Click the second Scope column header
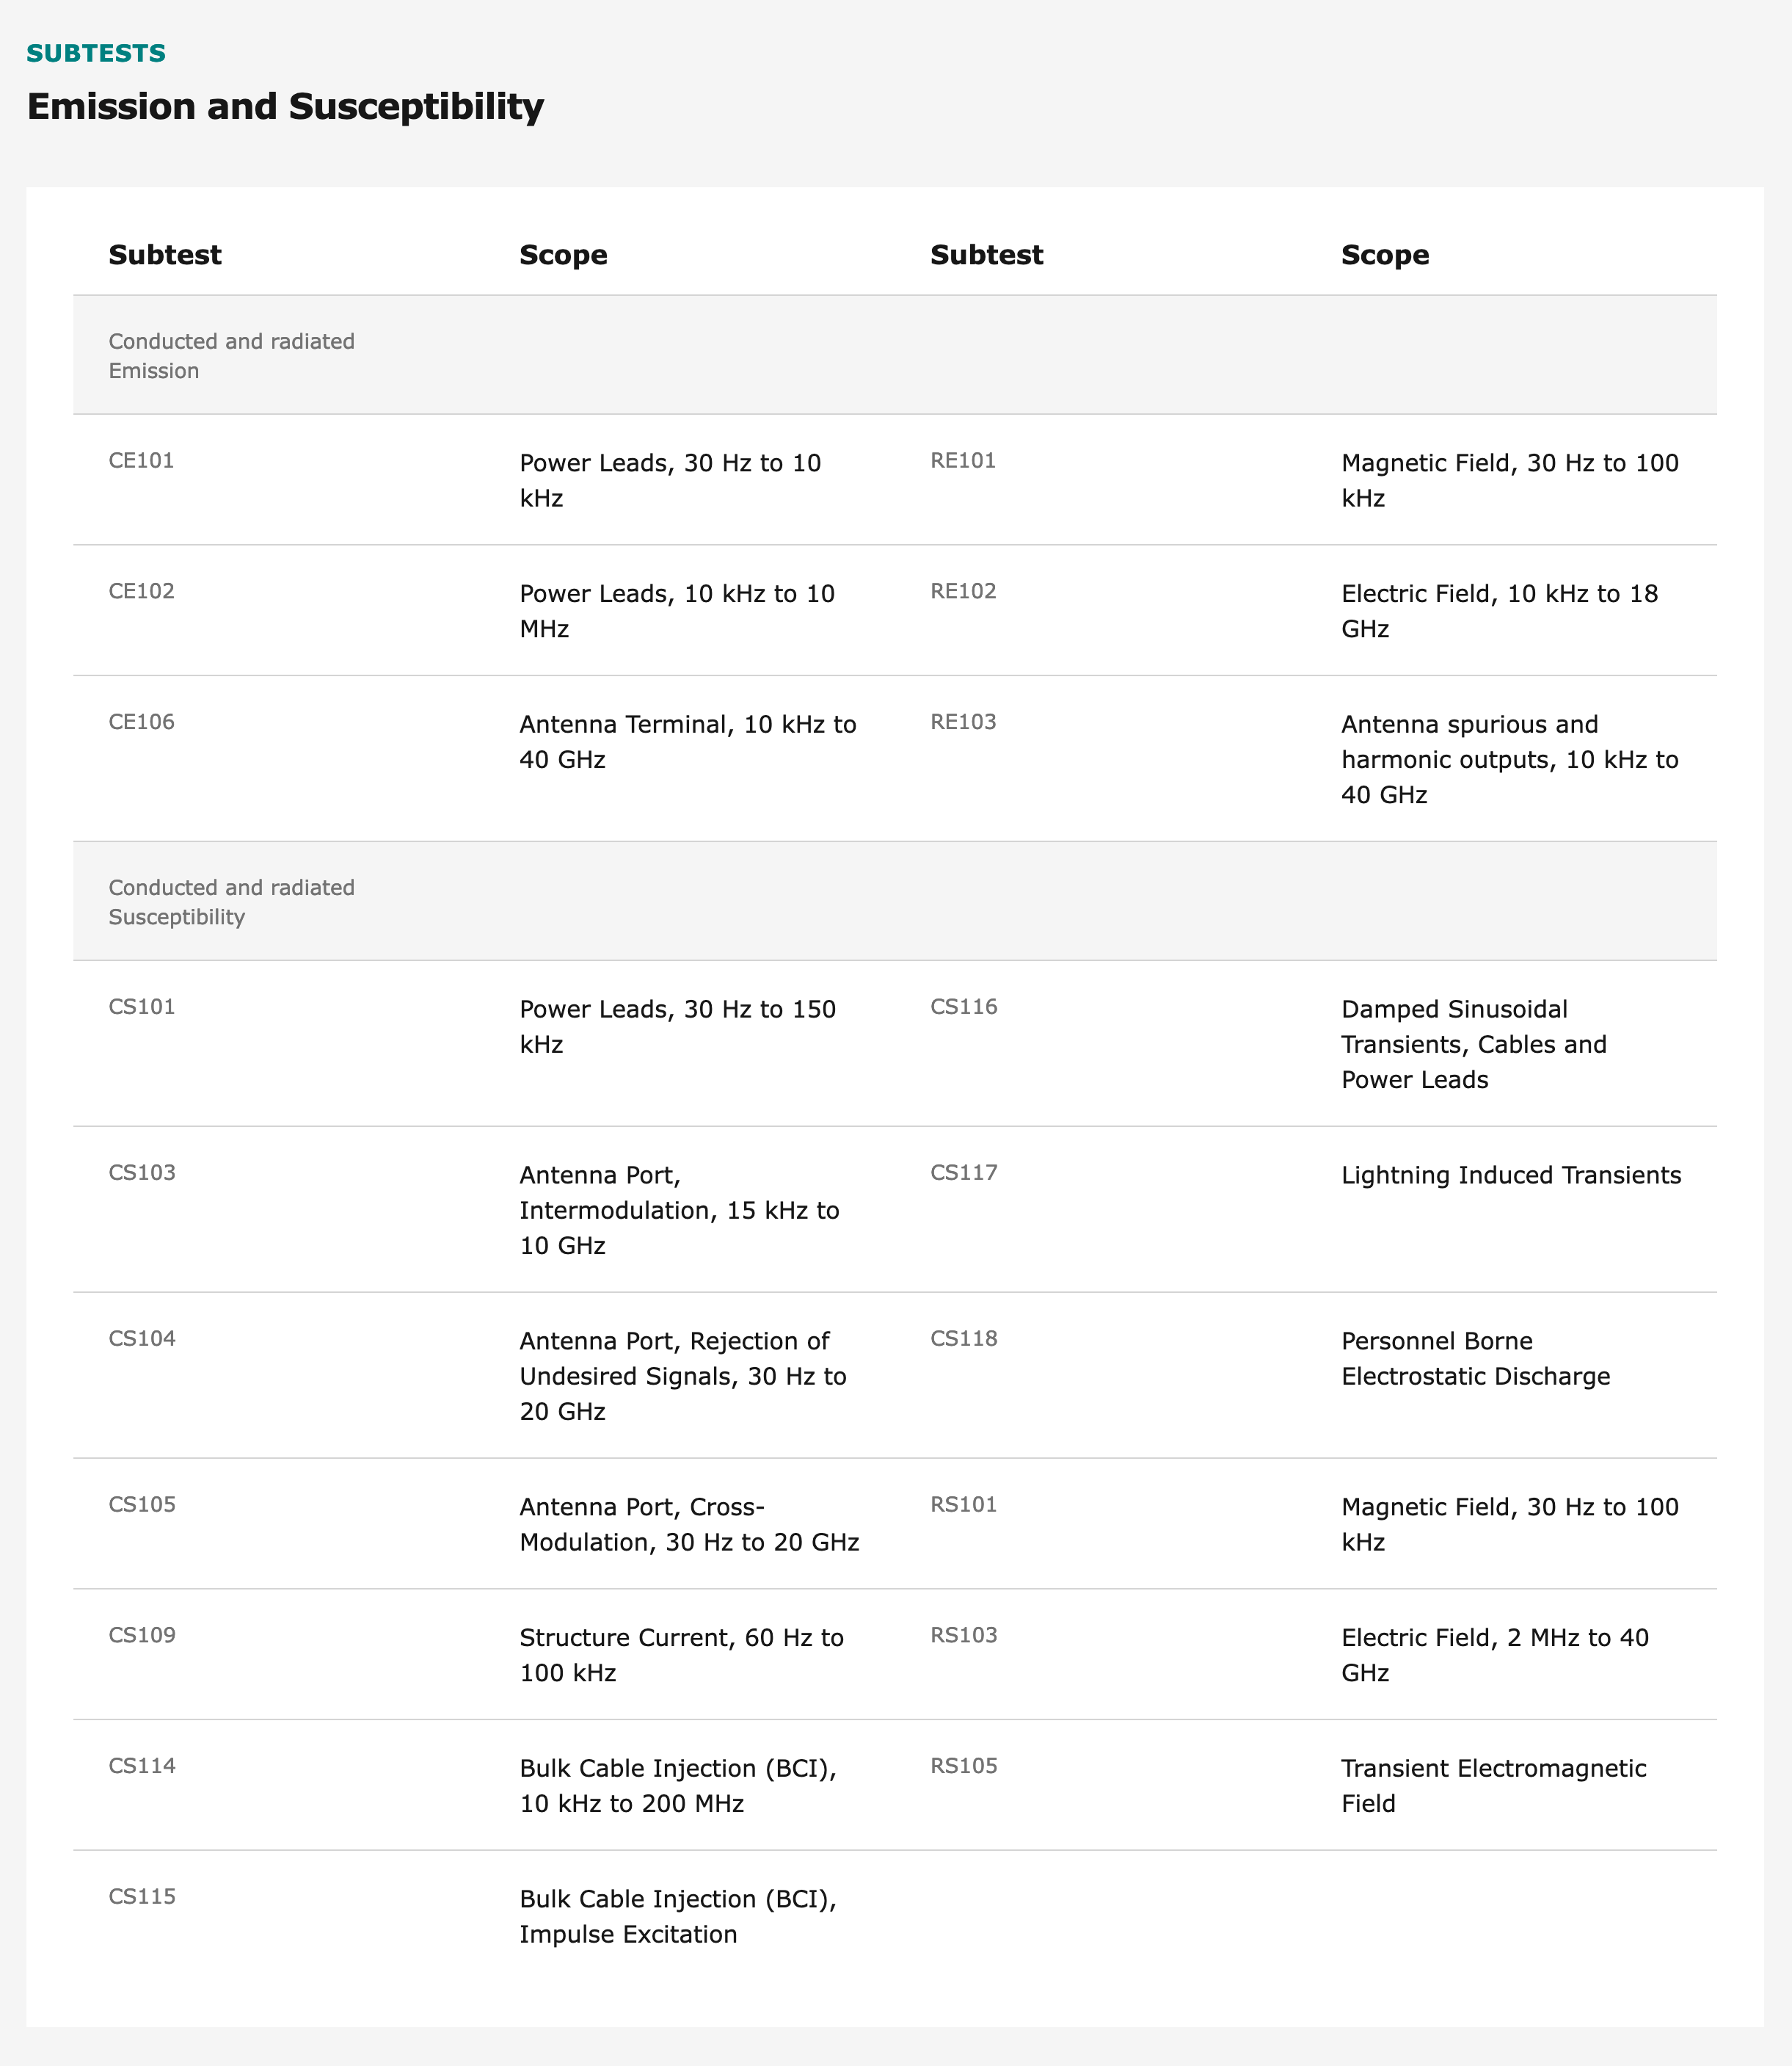The width and height of the screenshot is (1792, 2066). (x=1384, y=255)
